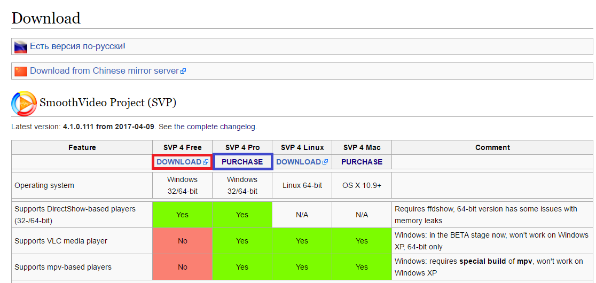596x283 pixels.
Task: Click Yes cell for DirectShow under SVP 4 Pro
Action: pos(242,215)
